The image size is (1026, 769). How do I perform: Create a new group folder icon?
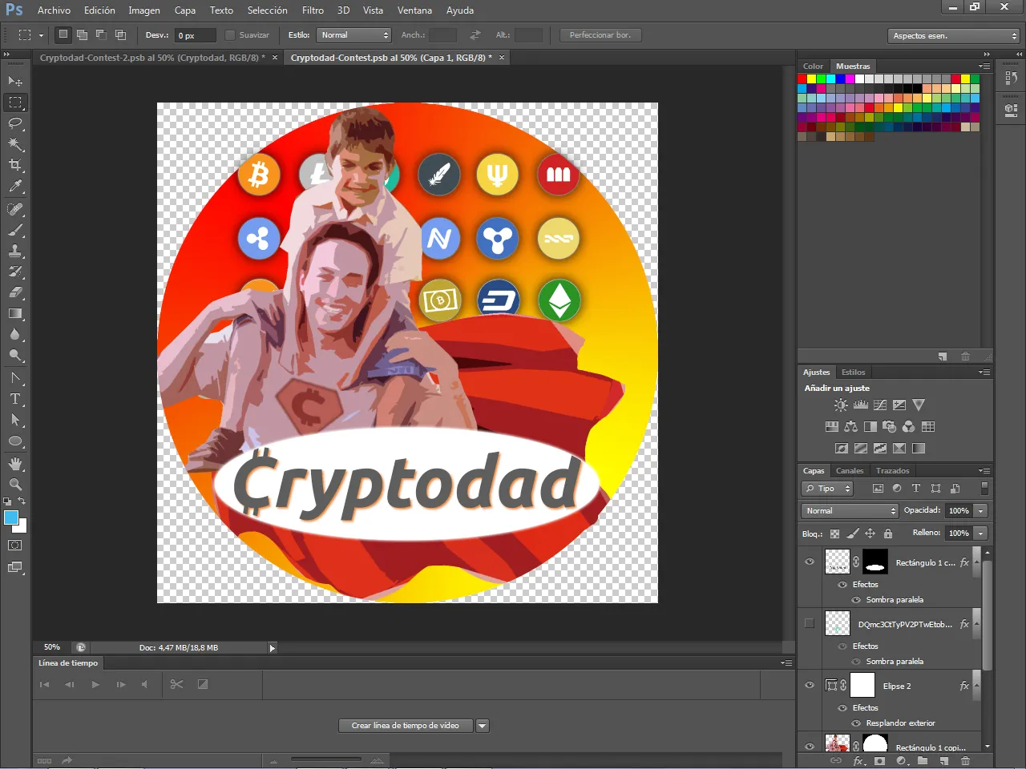coord(923,761)
